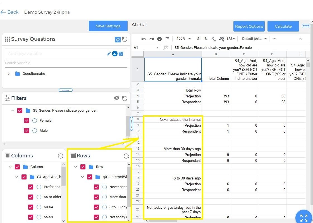Open the A1 name box dropdown
This screenshot has width=313, height=223.
coord(157,48)
